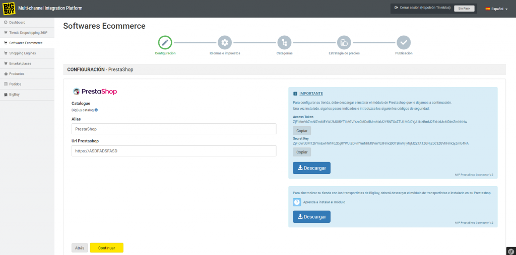Click the Publicación checkmark step icon
Image resolution: width=516 pixels, height=255 pixels.
403,43
